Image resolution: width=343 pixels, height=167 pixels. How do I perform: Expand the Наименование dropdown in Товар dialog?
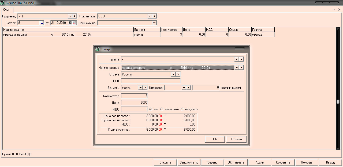[x=236, y=68]
